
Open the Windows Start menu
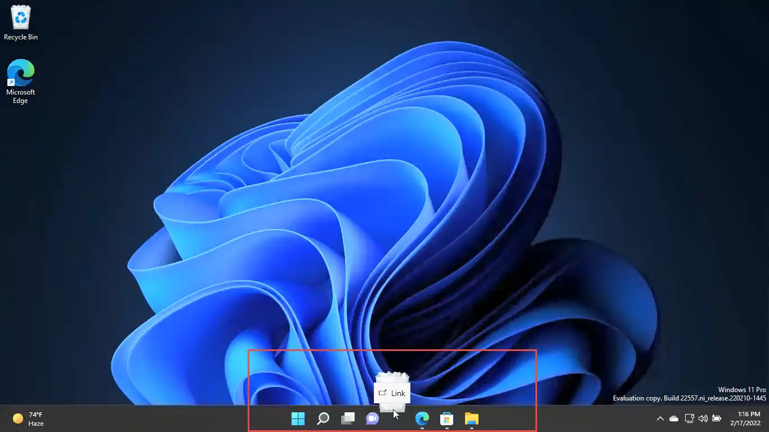(298, 418)
